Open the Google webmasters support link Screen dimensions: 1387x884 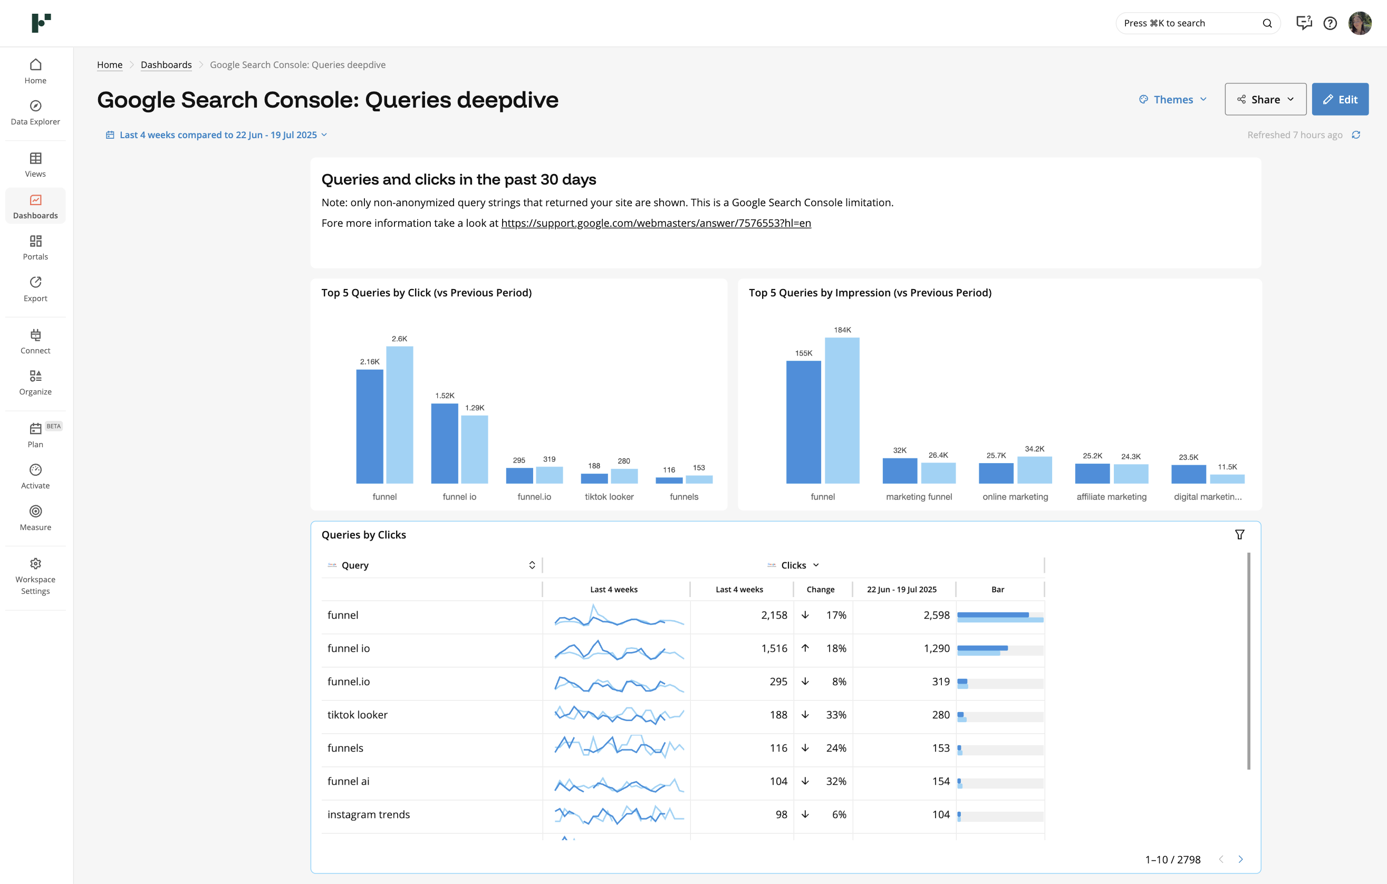pyautogui.click(x=656, y=223)
